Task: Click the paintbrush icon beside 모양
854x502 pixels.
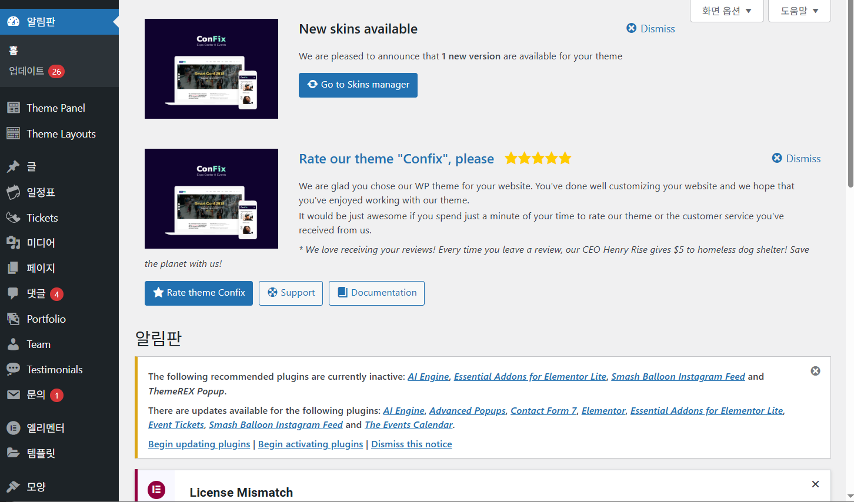Action: point(14,487)
